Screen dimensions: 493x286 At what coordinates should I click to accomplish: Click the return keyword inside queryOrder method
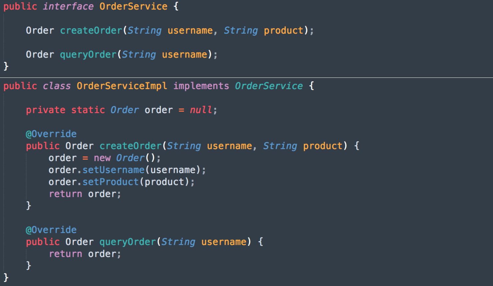pos(65,254)
